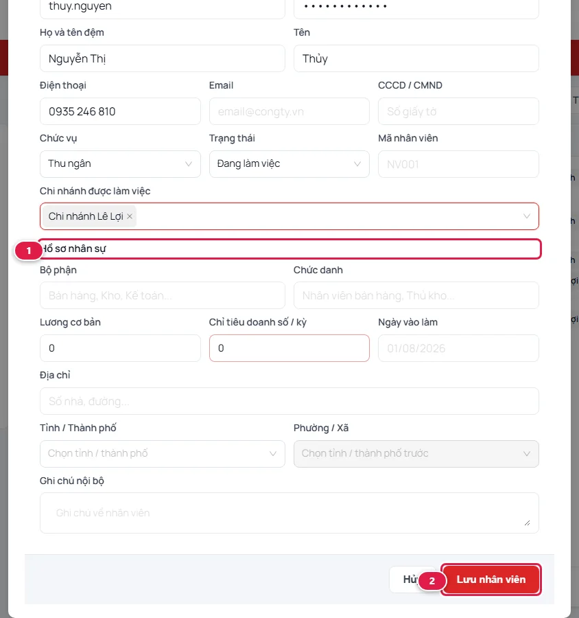Focus the masked password field
This screenshot has width=579, height=618.
click(x=416, y=7)
